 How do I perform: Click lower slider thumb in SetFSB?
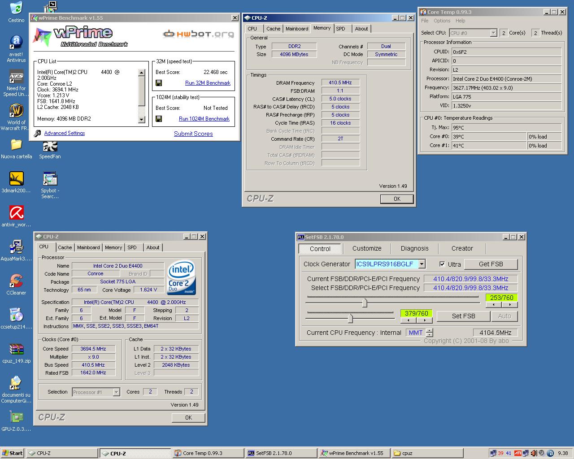[350, 319]
